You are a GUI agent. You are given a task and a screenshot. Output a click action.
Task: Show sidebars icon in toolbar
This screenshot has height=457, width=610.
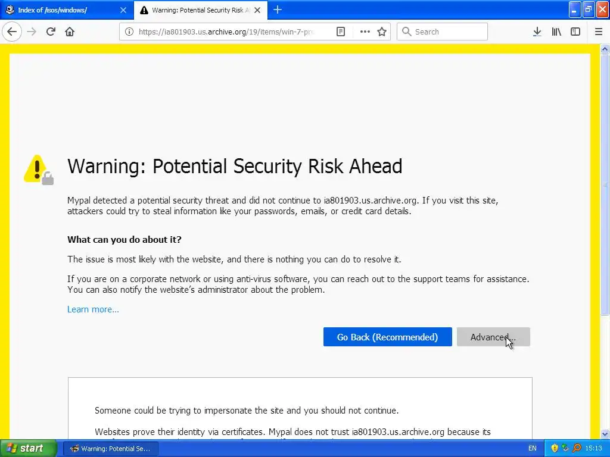point(575,32)
